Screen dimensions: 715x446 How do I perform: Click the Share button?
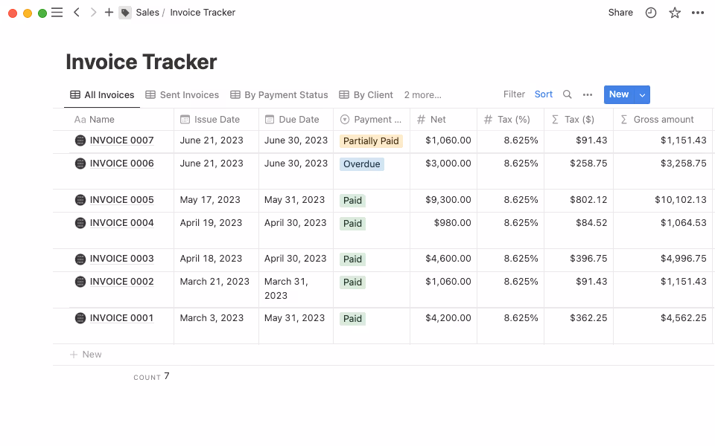pos(620,13)
